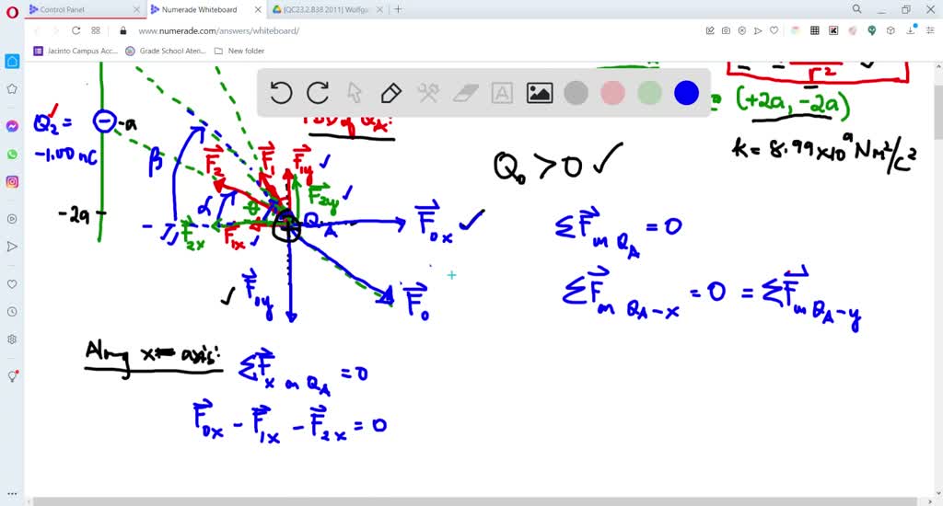
Task: Pick the pointer selection tool
Action: point(355,93)
